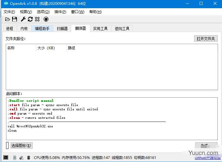Select the 捆绑器 tab
Viewport: 222px width, 162px height.
pyautogui.click(x=81, y=28)
